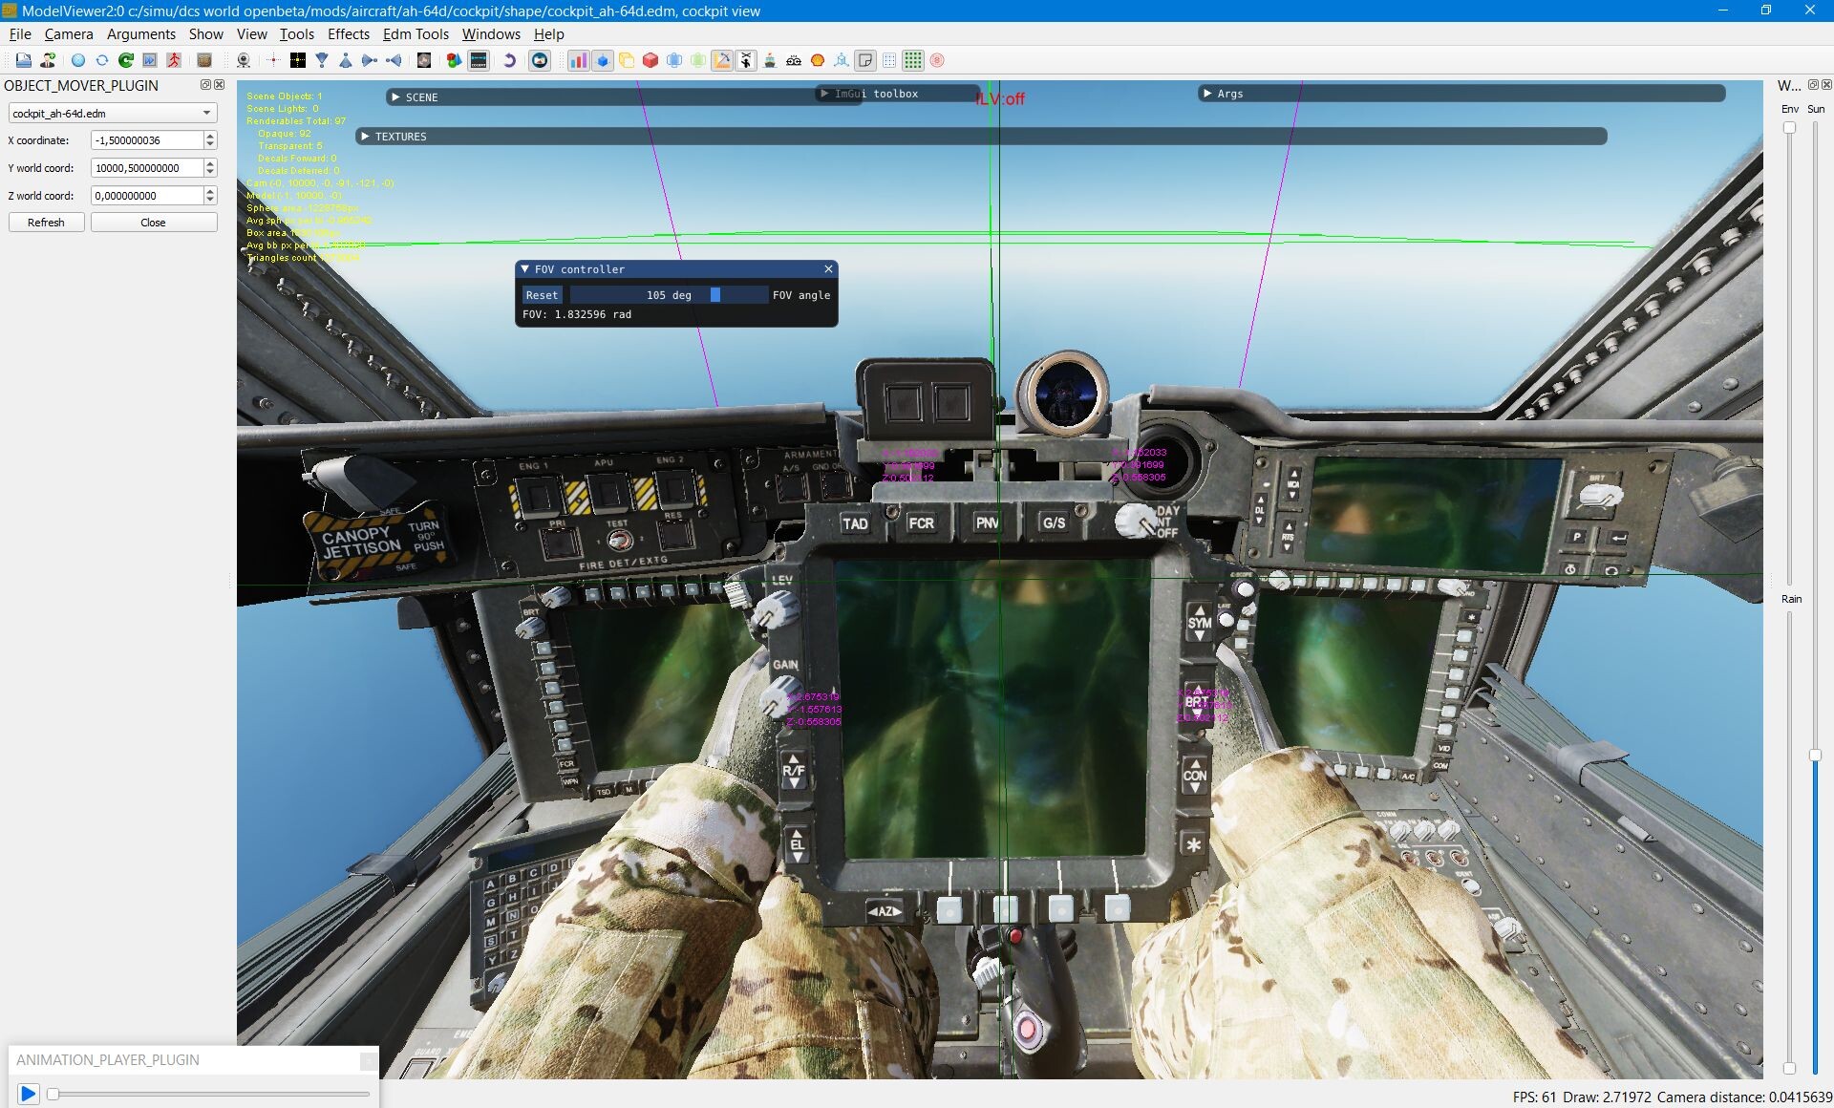The width and height of the screenshot is (1834, 1108).
Task: Click the open model file icon
Action: pyautogui.click(x=23, y=60)
